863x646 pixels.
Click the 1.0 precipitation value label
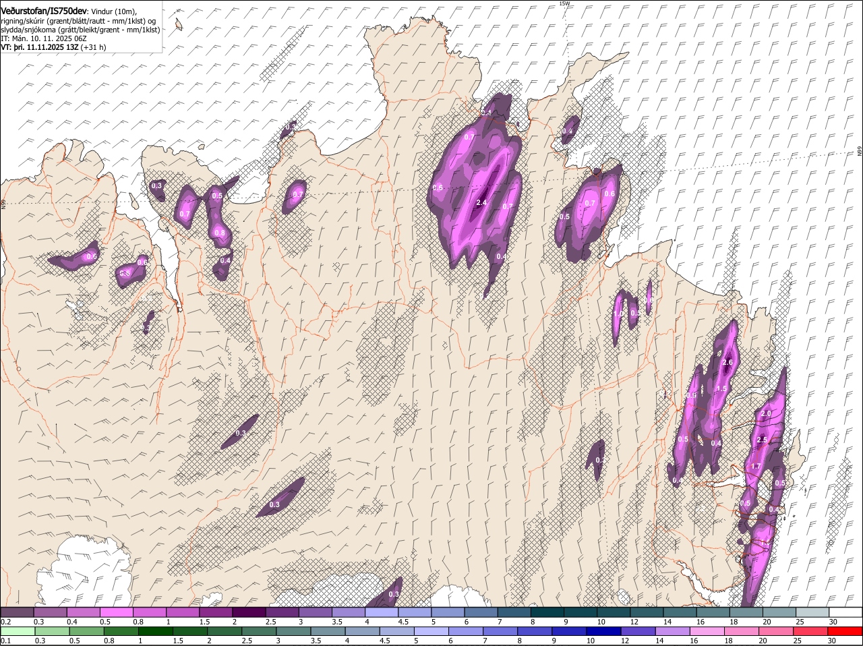click(x=618, y=314)
